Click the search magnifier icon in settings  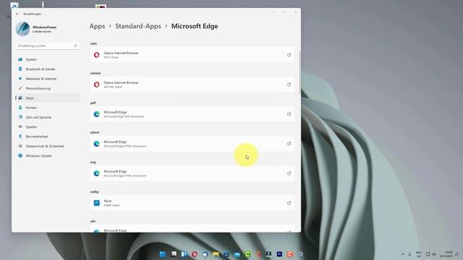pyautogui.click(x=75, y=45)
